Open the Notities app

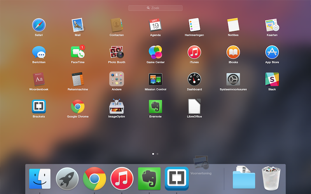pyautogui.click(x=233, y=25)
